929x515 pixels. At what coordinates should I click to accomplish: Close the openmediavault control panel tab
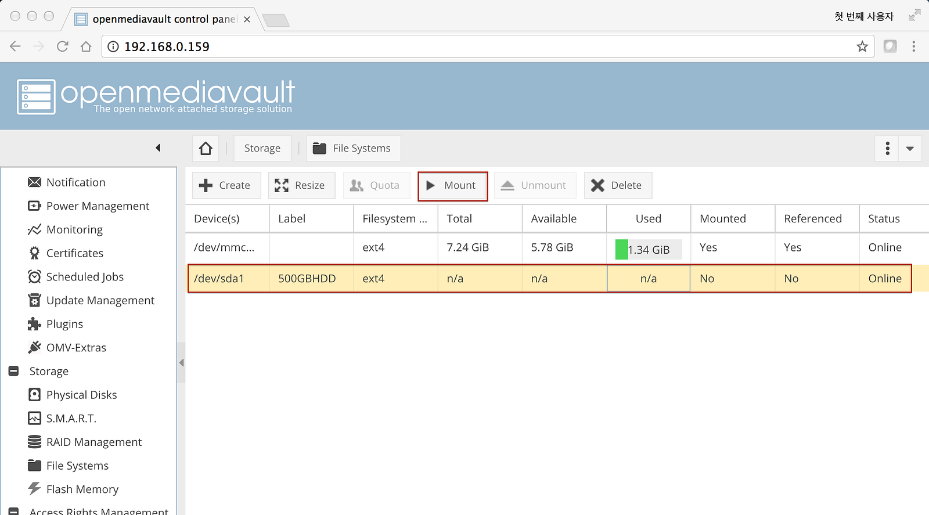[247, 19]
